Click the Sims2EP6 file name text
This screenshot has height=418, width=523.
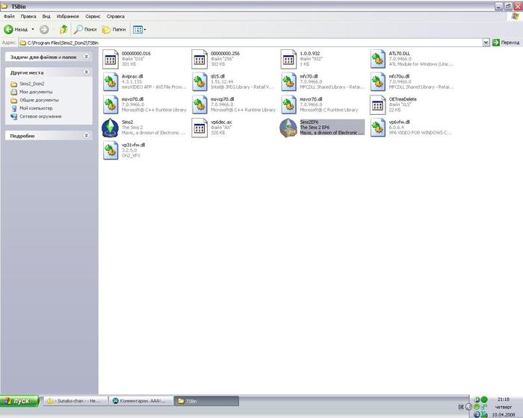click(x=309, y=122)
